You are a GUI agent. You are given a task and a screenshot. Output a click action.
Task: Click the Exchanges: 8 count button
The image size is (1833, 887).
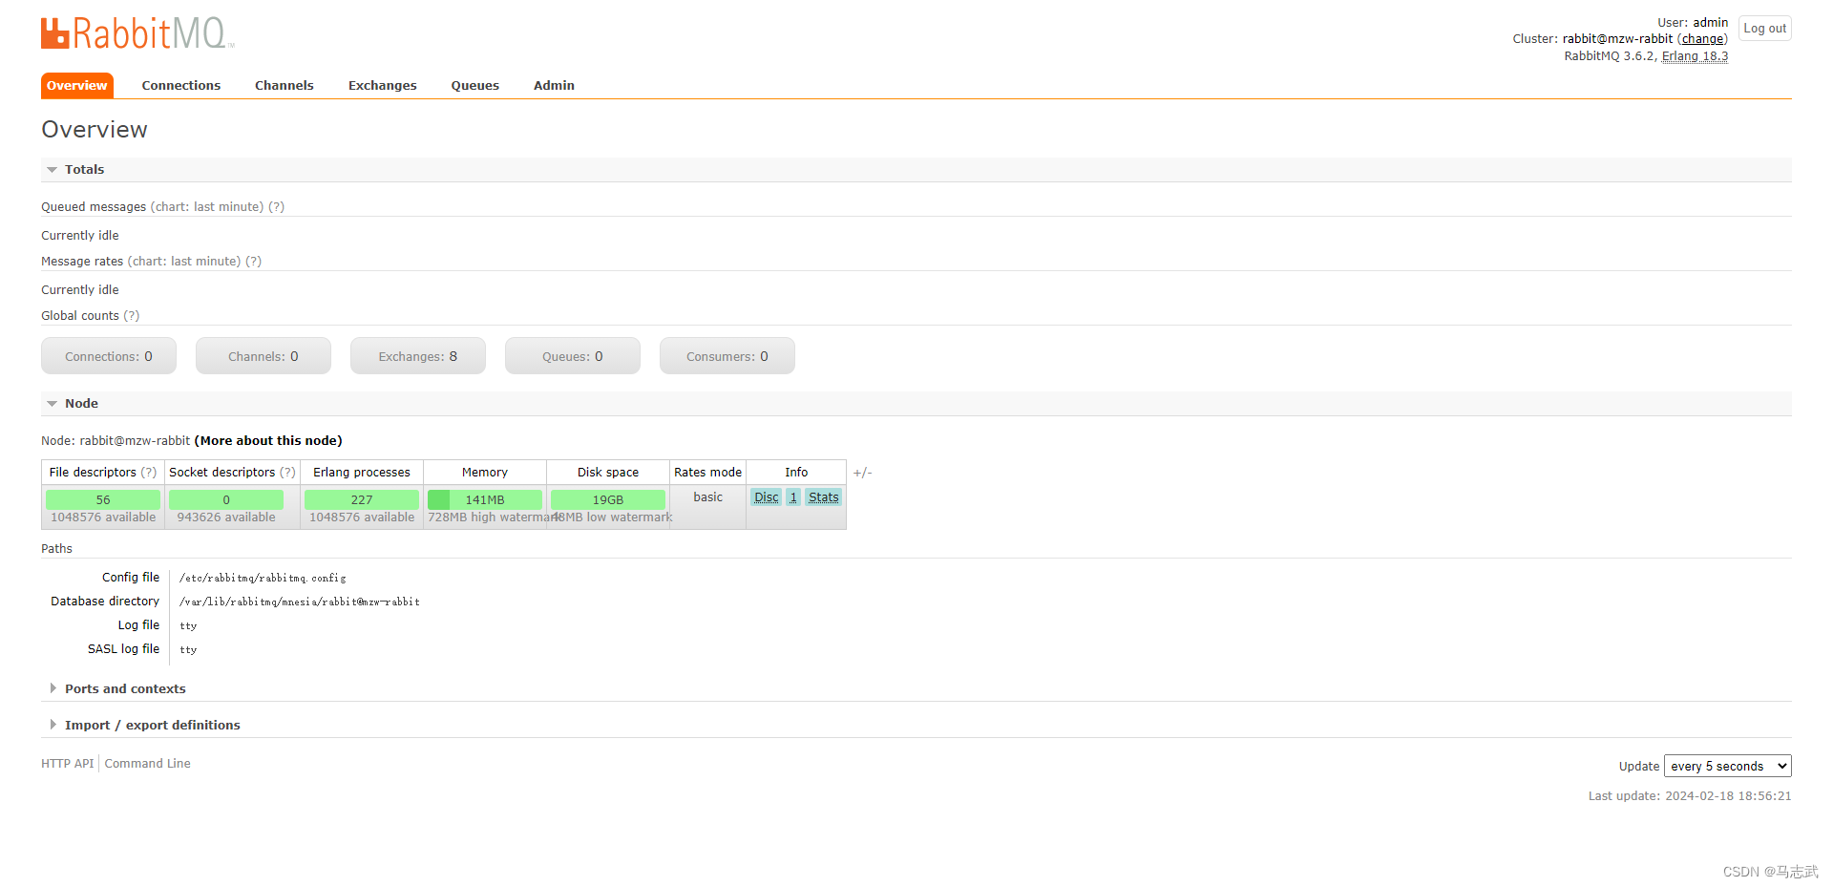418,356
